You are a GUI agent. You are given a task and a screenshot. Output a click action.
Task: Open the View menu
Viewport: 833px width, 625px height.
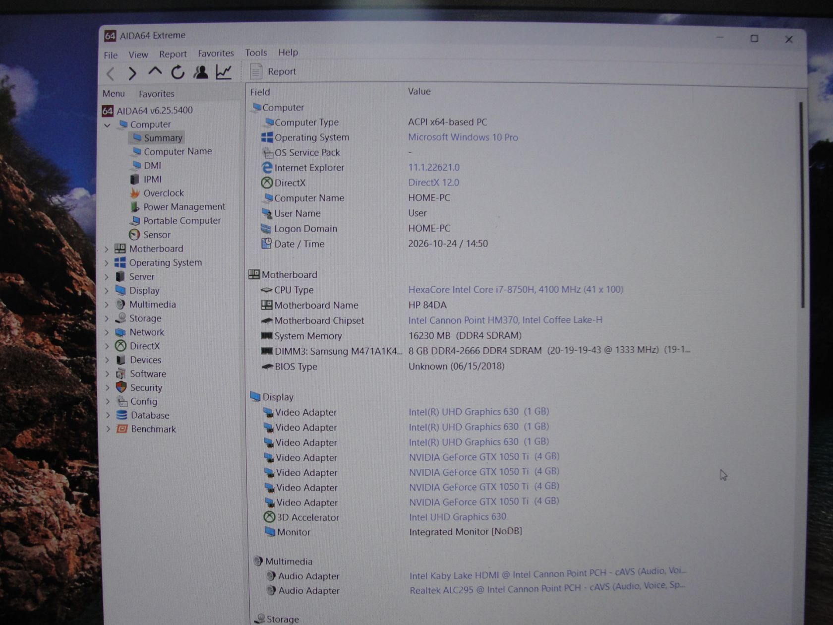coord(138,55)
